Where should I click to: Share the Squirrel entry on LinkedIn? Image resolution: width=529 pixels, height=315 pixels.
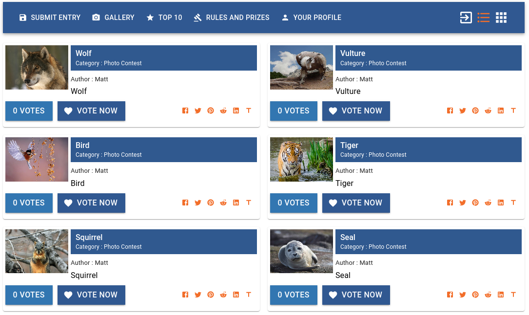236,295
